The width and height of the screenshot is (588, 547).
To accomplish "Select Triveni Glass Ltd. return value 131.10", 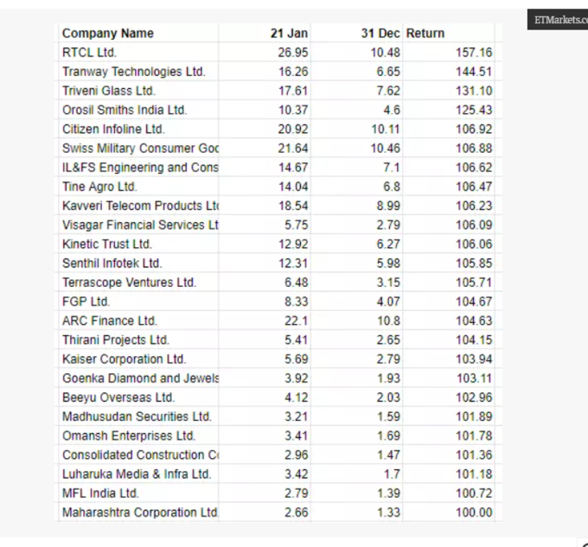I will tap(474, 91).
